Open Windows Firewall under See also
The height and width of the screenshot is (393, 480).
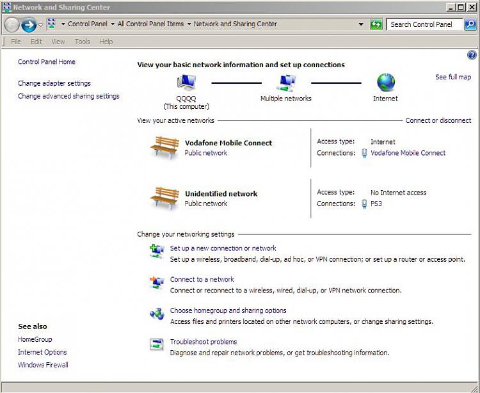click(x=43, y=365)
